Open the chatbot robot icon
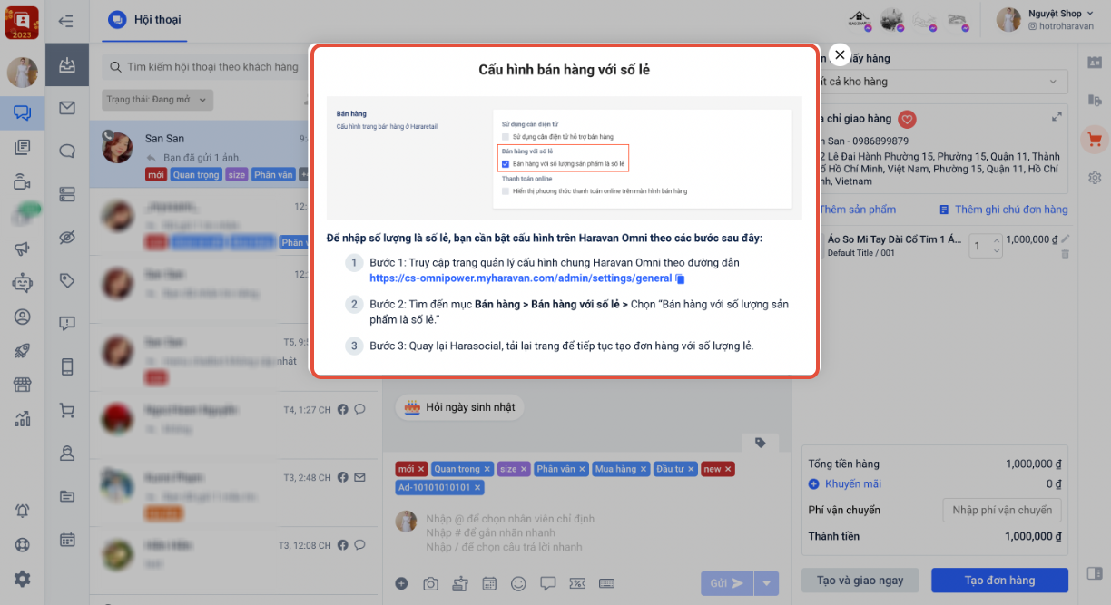This screenshot has height=605, width=1111. (23, 282)
